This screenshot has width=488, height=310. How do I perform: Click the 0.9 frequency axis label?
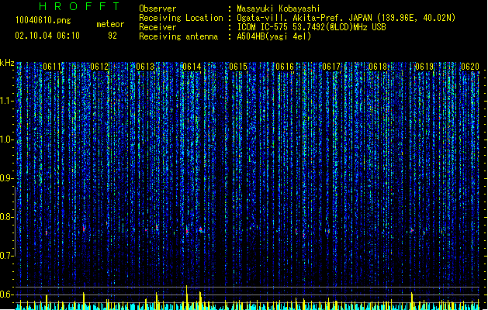pyautogui.click(x=6, y=178)
